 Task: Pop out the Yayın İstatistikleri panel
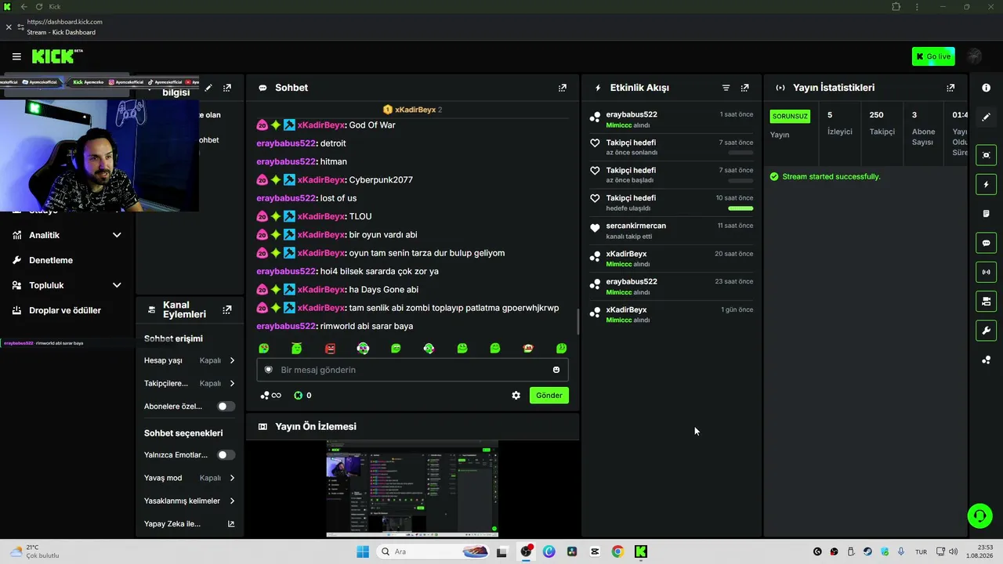click(x=950, y=88)
